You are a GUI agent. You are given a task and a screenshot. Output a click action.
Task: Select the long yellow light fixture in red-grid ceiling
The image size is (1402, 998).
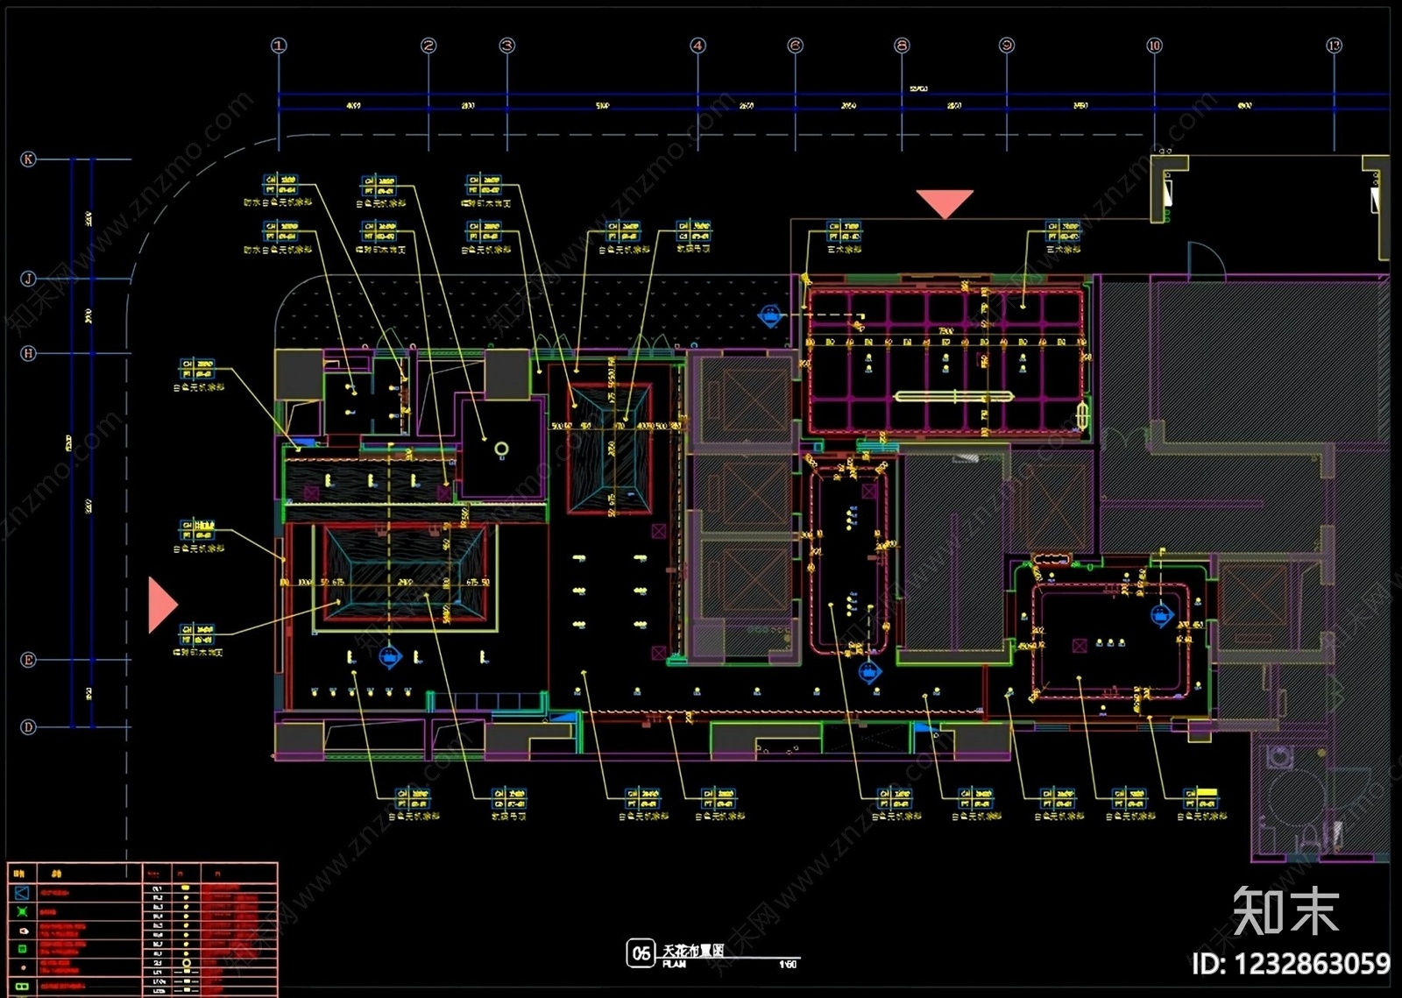[953, 396]
